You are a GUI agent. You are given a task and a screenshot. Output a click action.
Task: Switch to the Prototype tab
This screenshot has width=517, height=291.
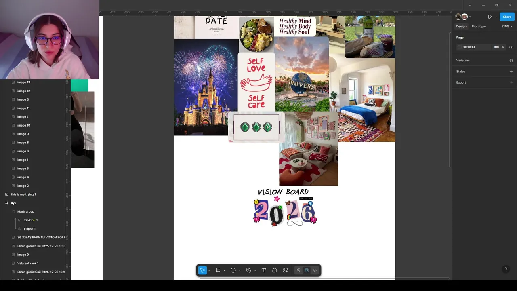pos(479,26)
